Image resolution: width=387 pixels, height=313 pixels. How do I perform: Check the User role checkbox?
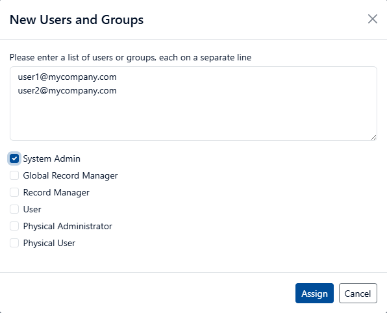click(14, 209)
